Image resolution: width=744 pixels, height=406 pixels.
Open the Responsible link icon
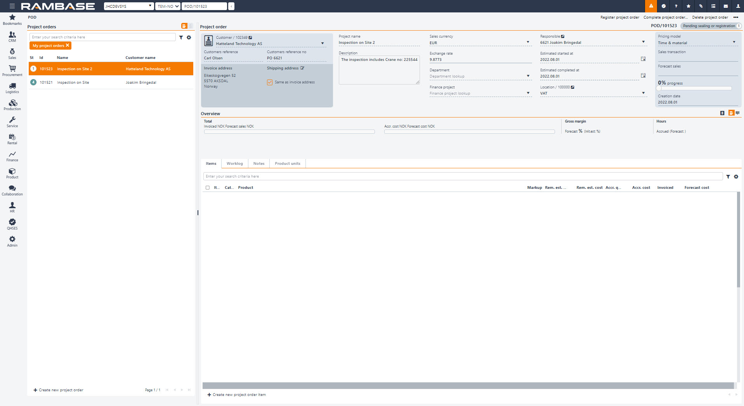tap(563, 36)
